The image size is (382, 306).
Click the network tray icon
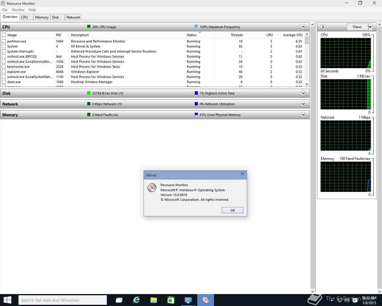click(340, 300)
